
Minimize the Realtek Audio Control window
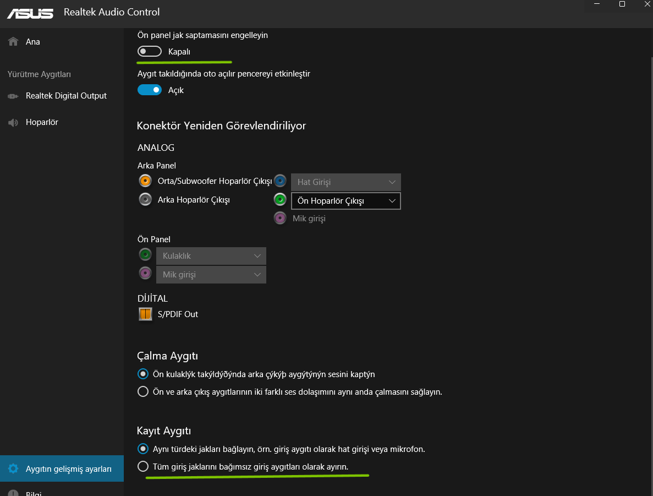coord(597,4)
